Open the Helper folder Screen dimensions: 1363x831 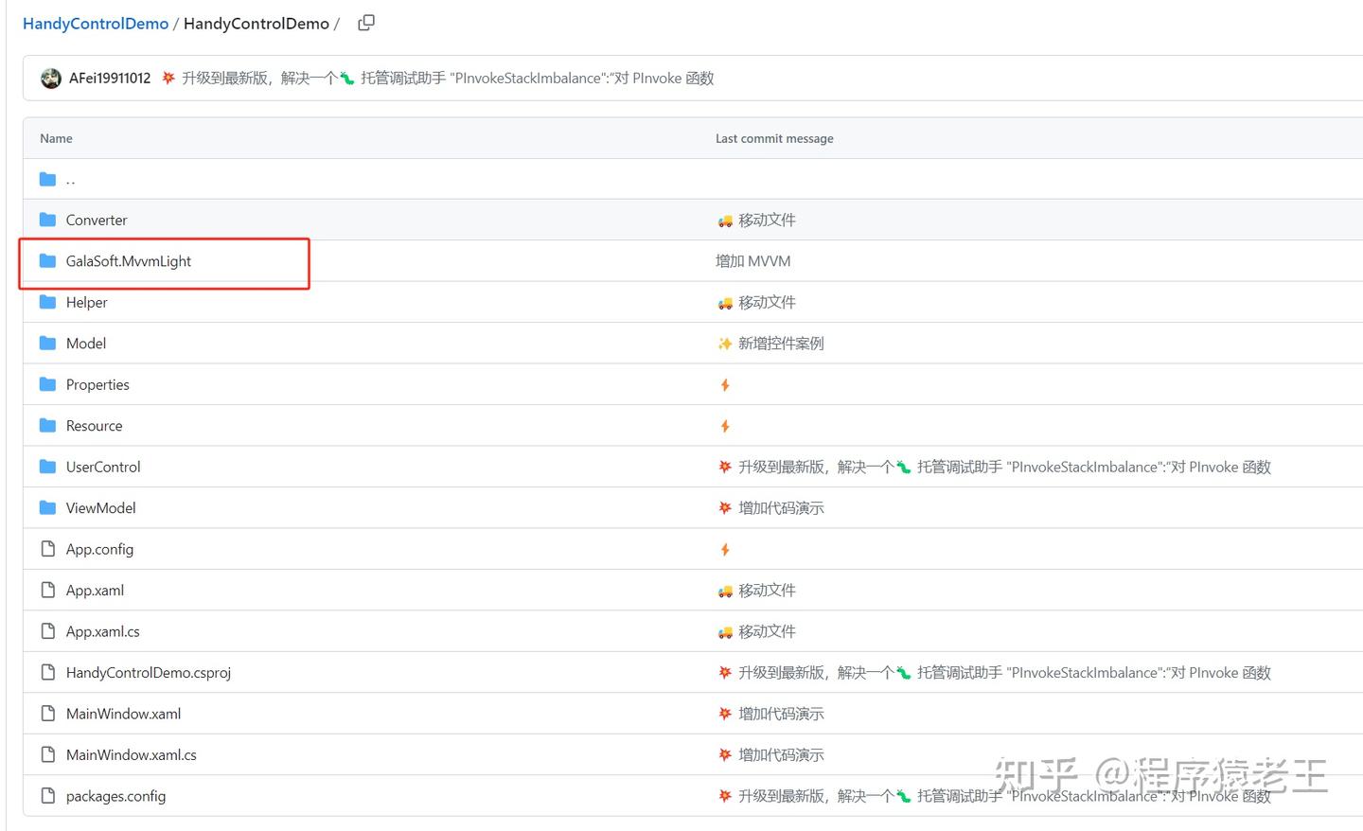click(86, 302)
